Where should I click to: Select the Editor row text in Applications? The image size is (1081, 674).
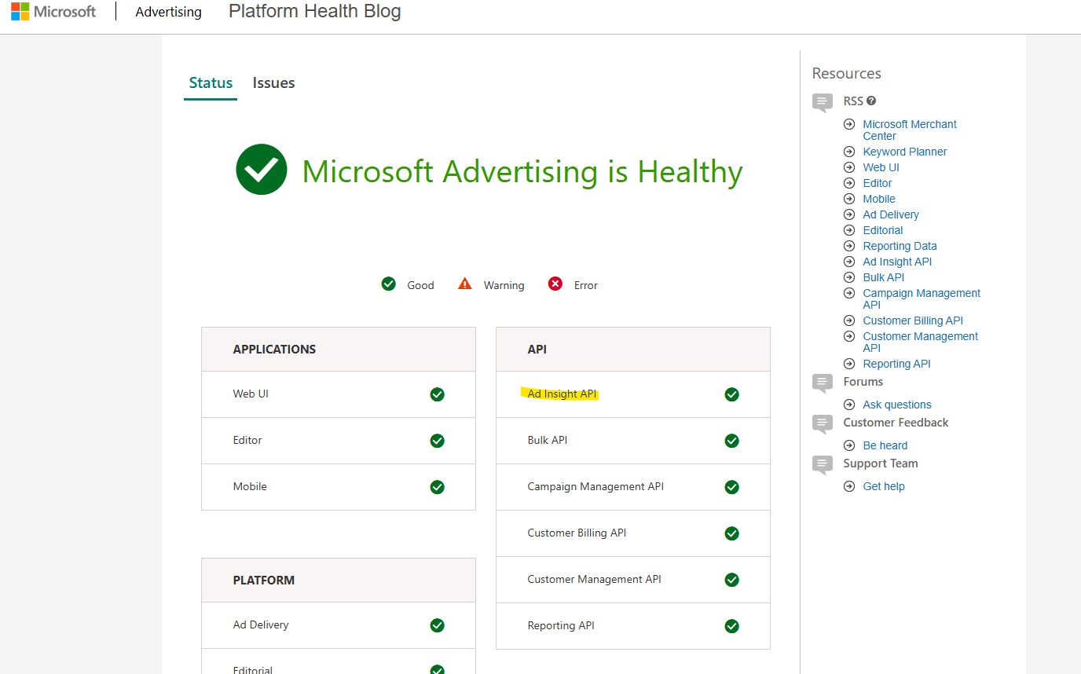coord(247,440)
